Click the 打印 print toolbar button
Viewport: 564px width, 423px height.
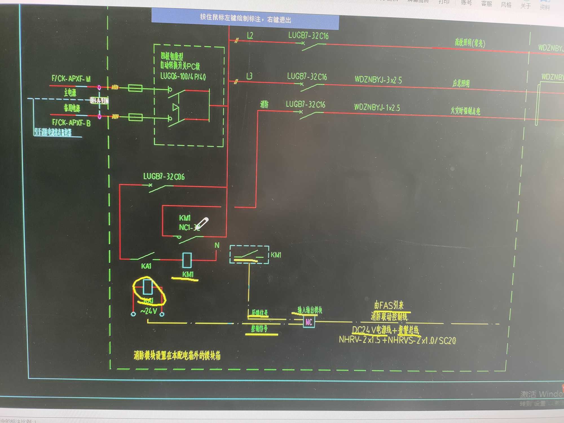[x=444, y=2]
